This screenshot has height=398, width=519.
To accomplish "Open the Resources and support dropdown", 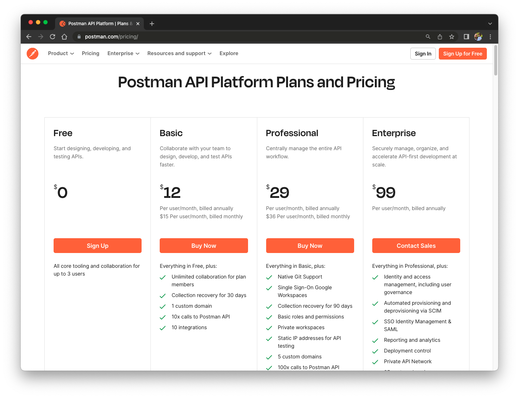I will coord(179,53).
